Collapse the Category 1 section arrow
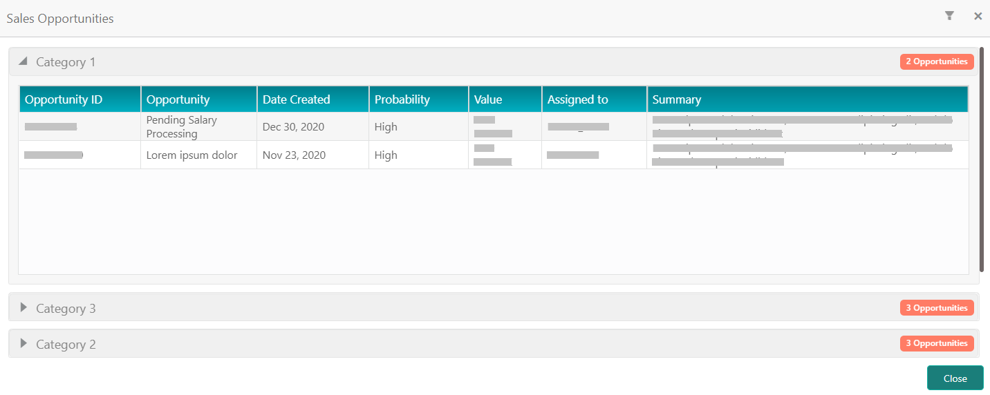Screen dimensions: 990x395 (x=23, y=61)
